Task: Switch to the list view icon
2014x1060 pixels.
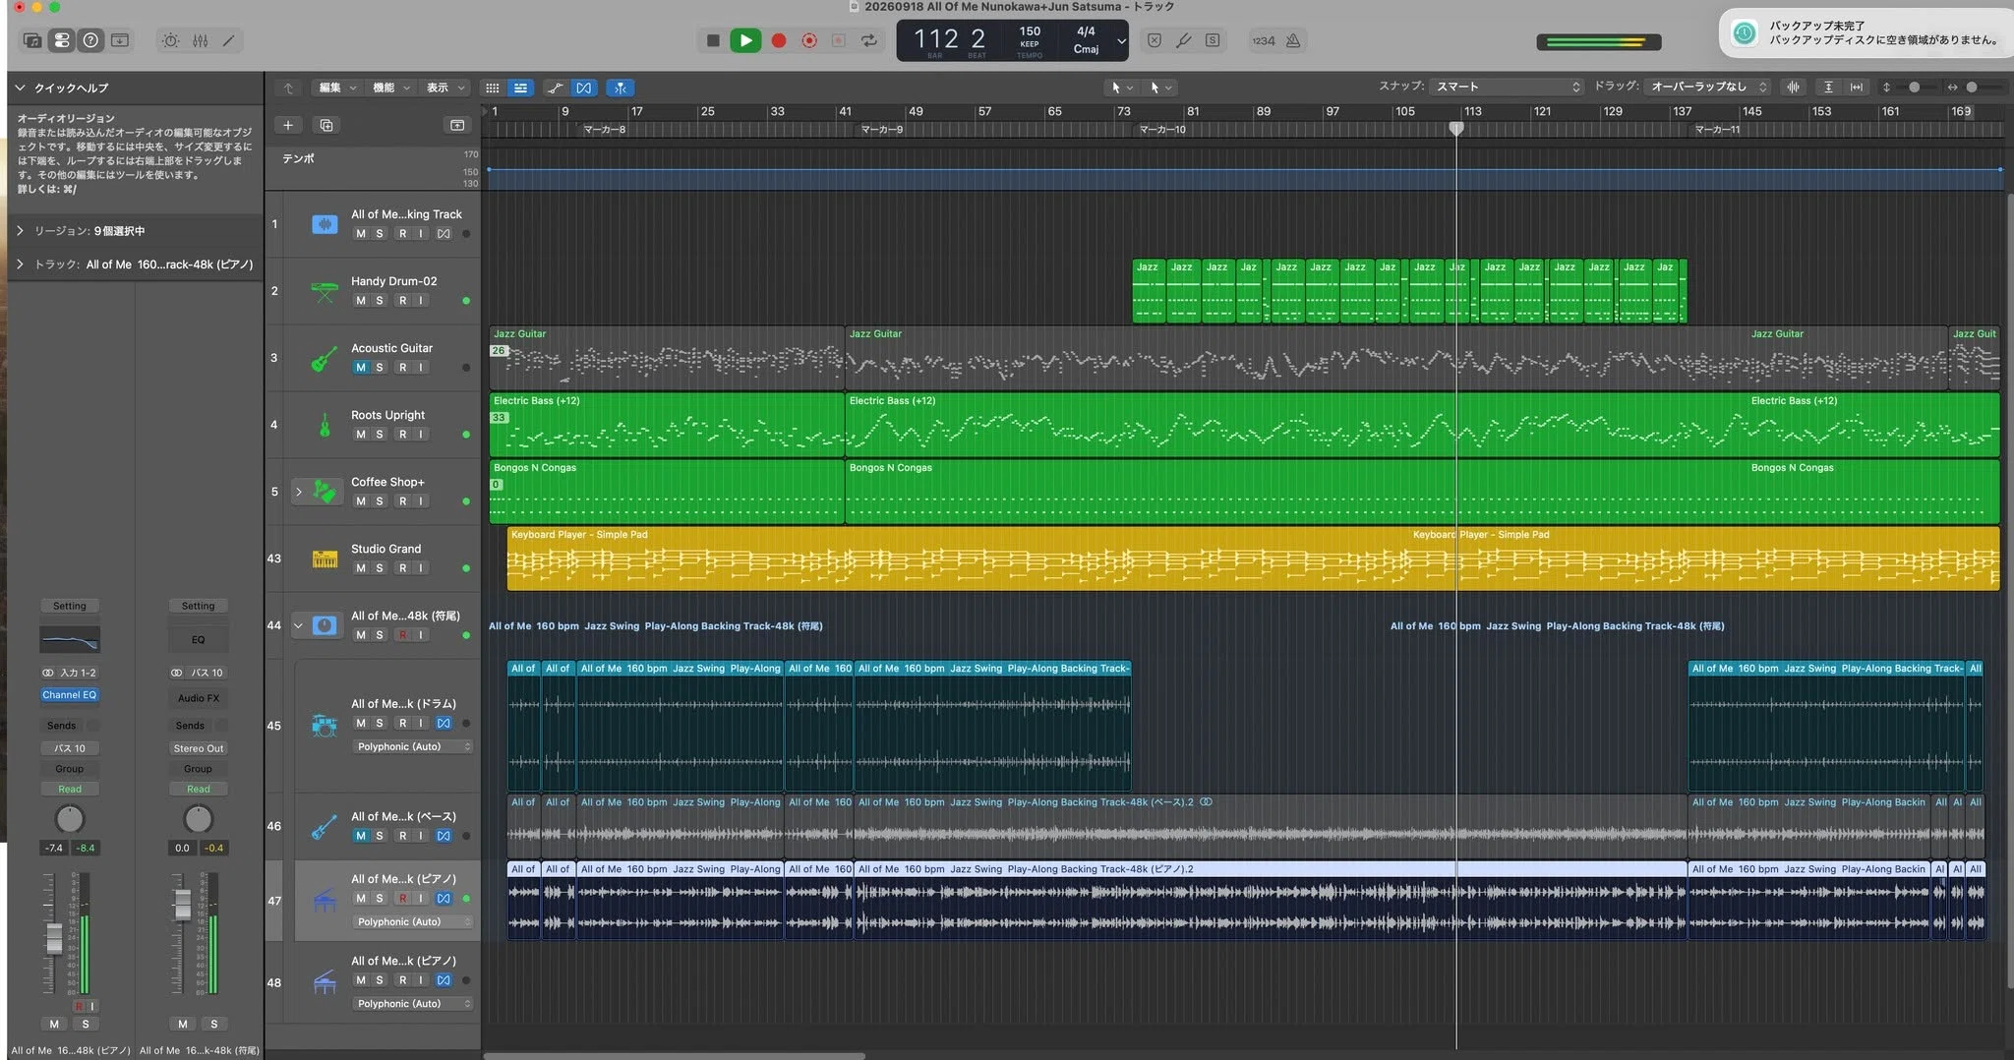Action: coord(520,88)
